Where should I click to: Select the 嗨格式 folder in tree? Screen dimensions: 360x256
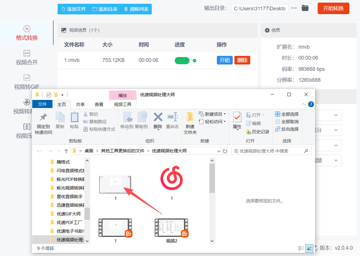coord(63,162)
